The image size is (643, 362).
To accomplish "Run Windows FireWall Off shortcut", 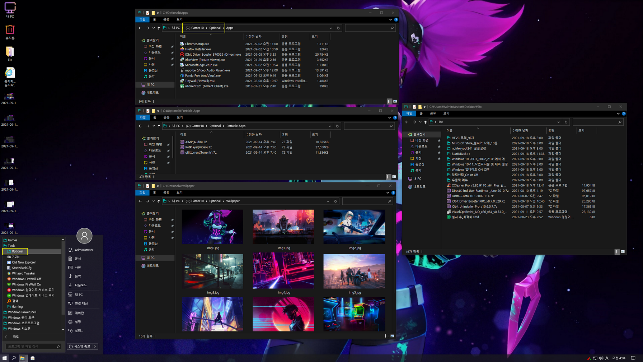I will (x=27, y=279).
